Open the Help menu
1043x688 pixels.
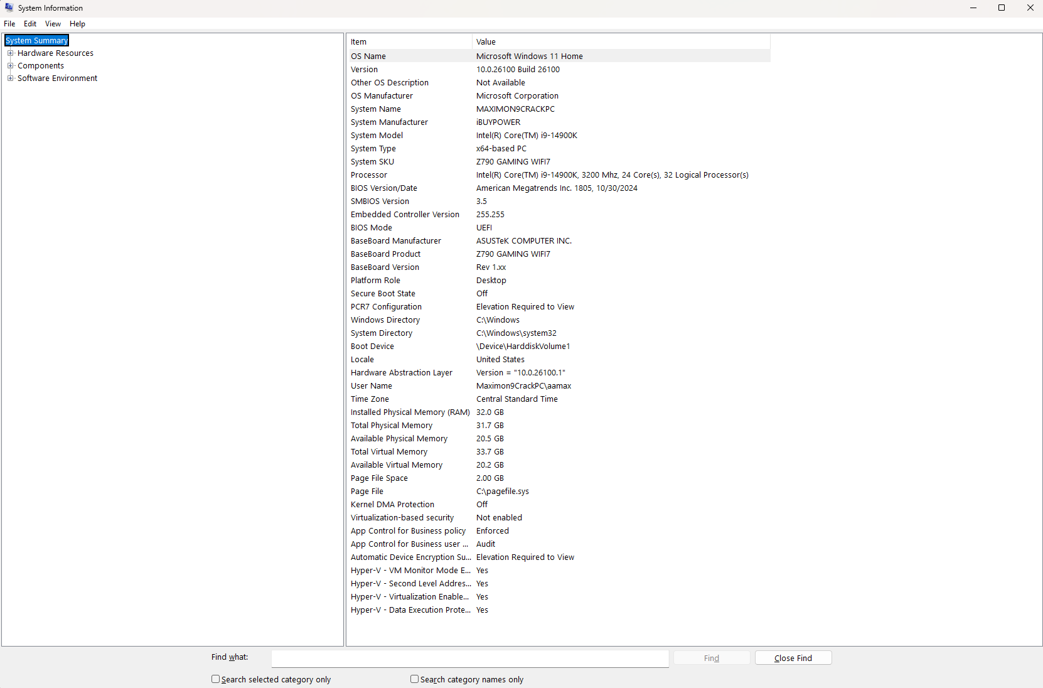(77, 24)
